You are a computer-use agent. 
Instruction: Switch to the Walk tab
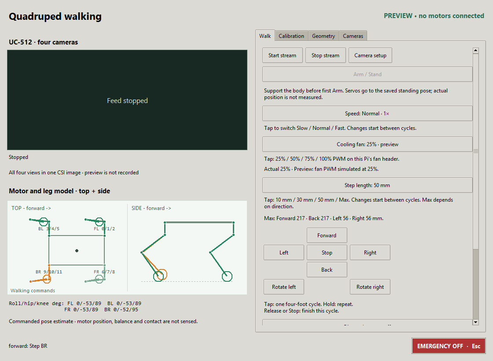click(x=265, y=36)
